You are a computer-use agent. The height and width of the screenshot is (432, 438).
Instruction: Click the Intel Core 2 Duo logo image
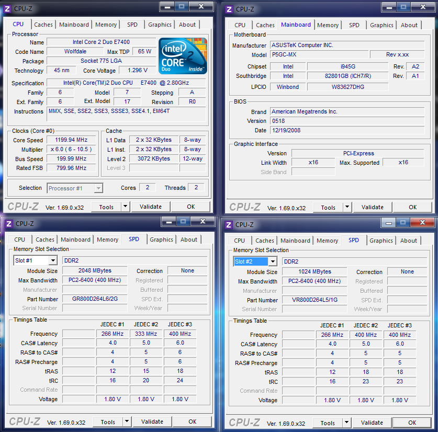pyautogui.click(x=183, y=56)
